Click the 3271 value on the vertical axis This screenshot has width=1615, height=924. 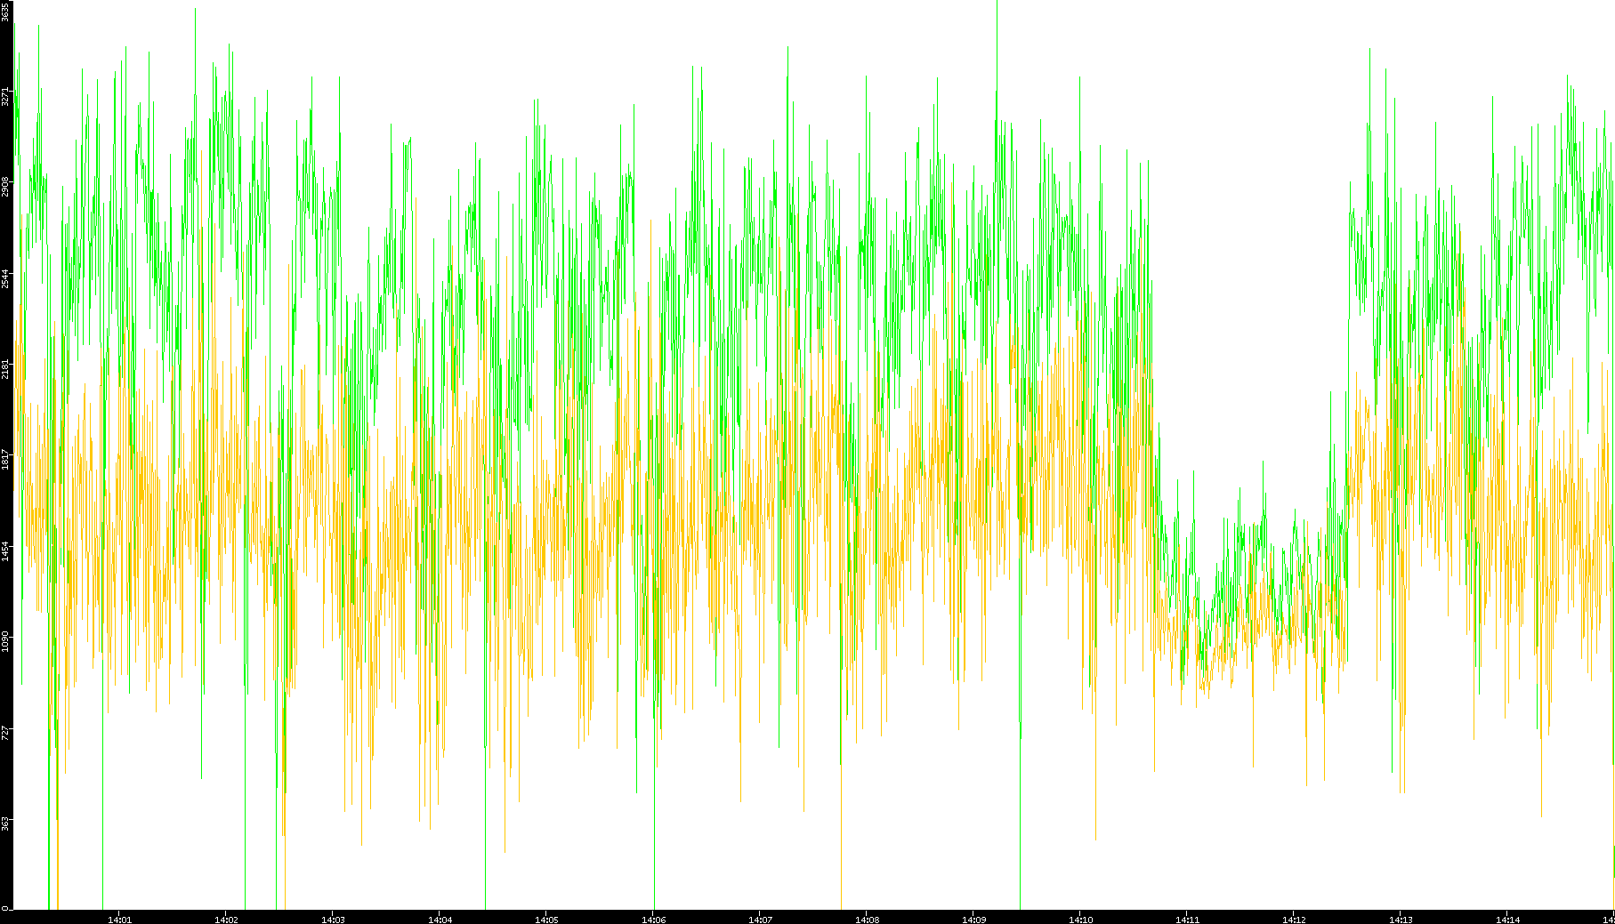[x=5, y=96]
